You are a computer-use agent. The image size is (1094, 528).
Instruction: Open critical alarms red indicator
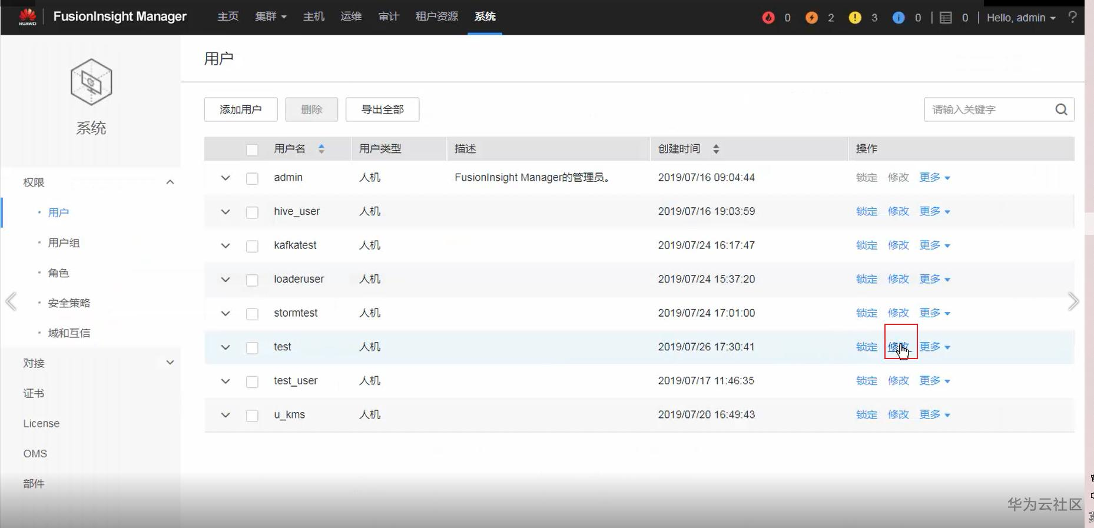click(768, 18)
